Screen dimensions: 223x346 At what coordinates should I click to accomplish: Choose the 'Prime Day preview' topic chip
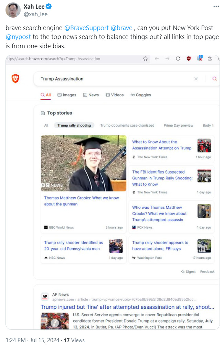point(178,125)
